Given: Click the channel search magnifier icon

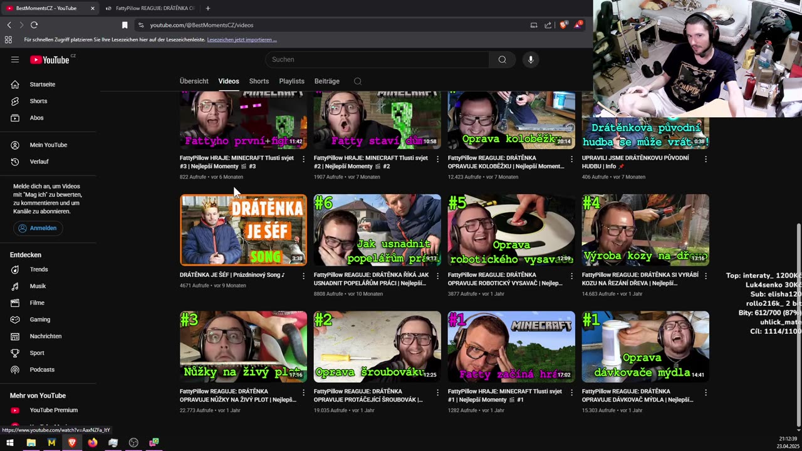Looking at the screenshot, I should 358,81.
